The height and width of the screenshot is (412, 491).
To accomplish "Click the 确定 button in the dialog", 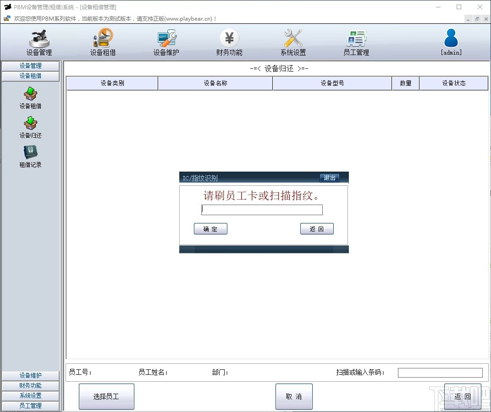I will tap(210, 228).
